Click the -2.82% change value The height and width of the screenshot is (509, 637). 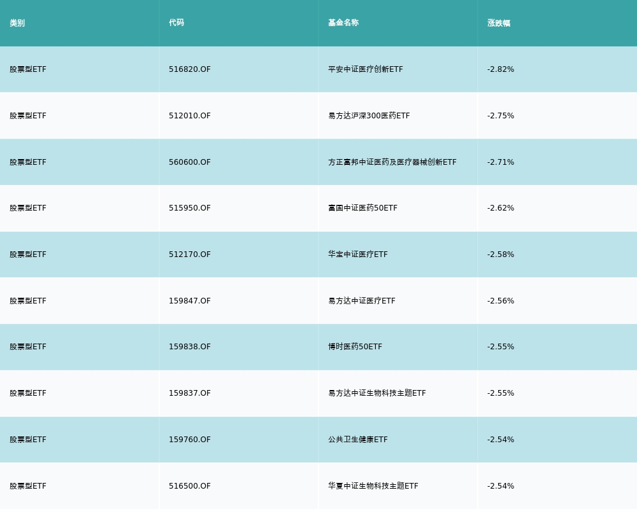click(x=501, y=69)
